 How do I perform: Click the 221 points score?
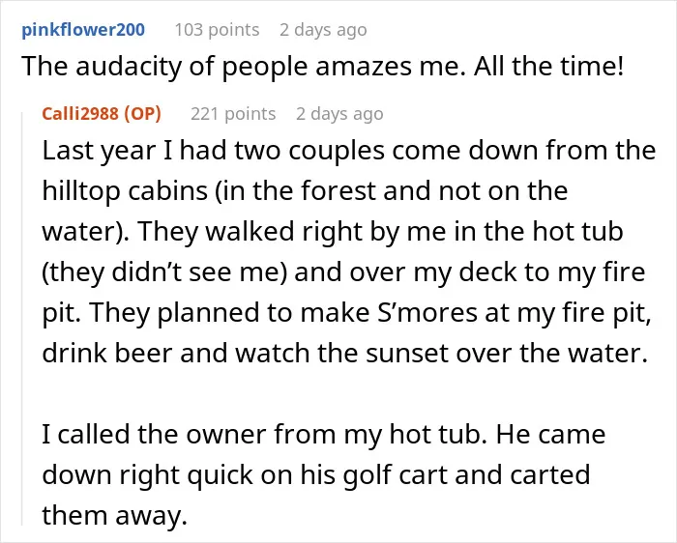233,114
